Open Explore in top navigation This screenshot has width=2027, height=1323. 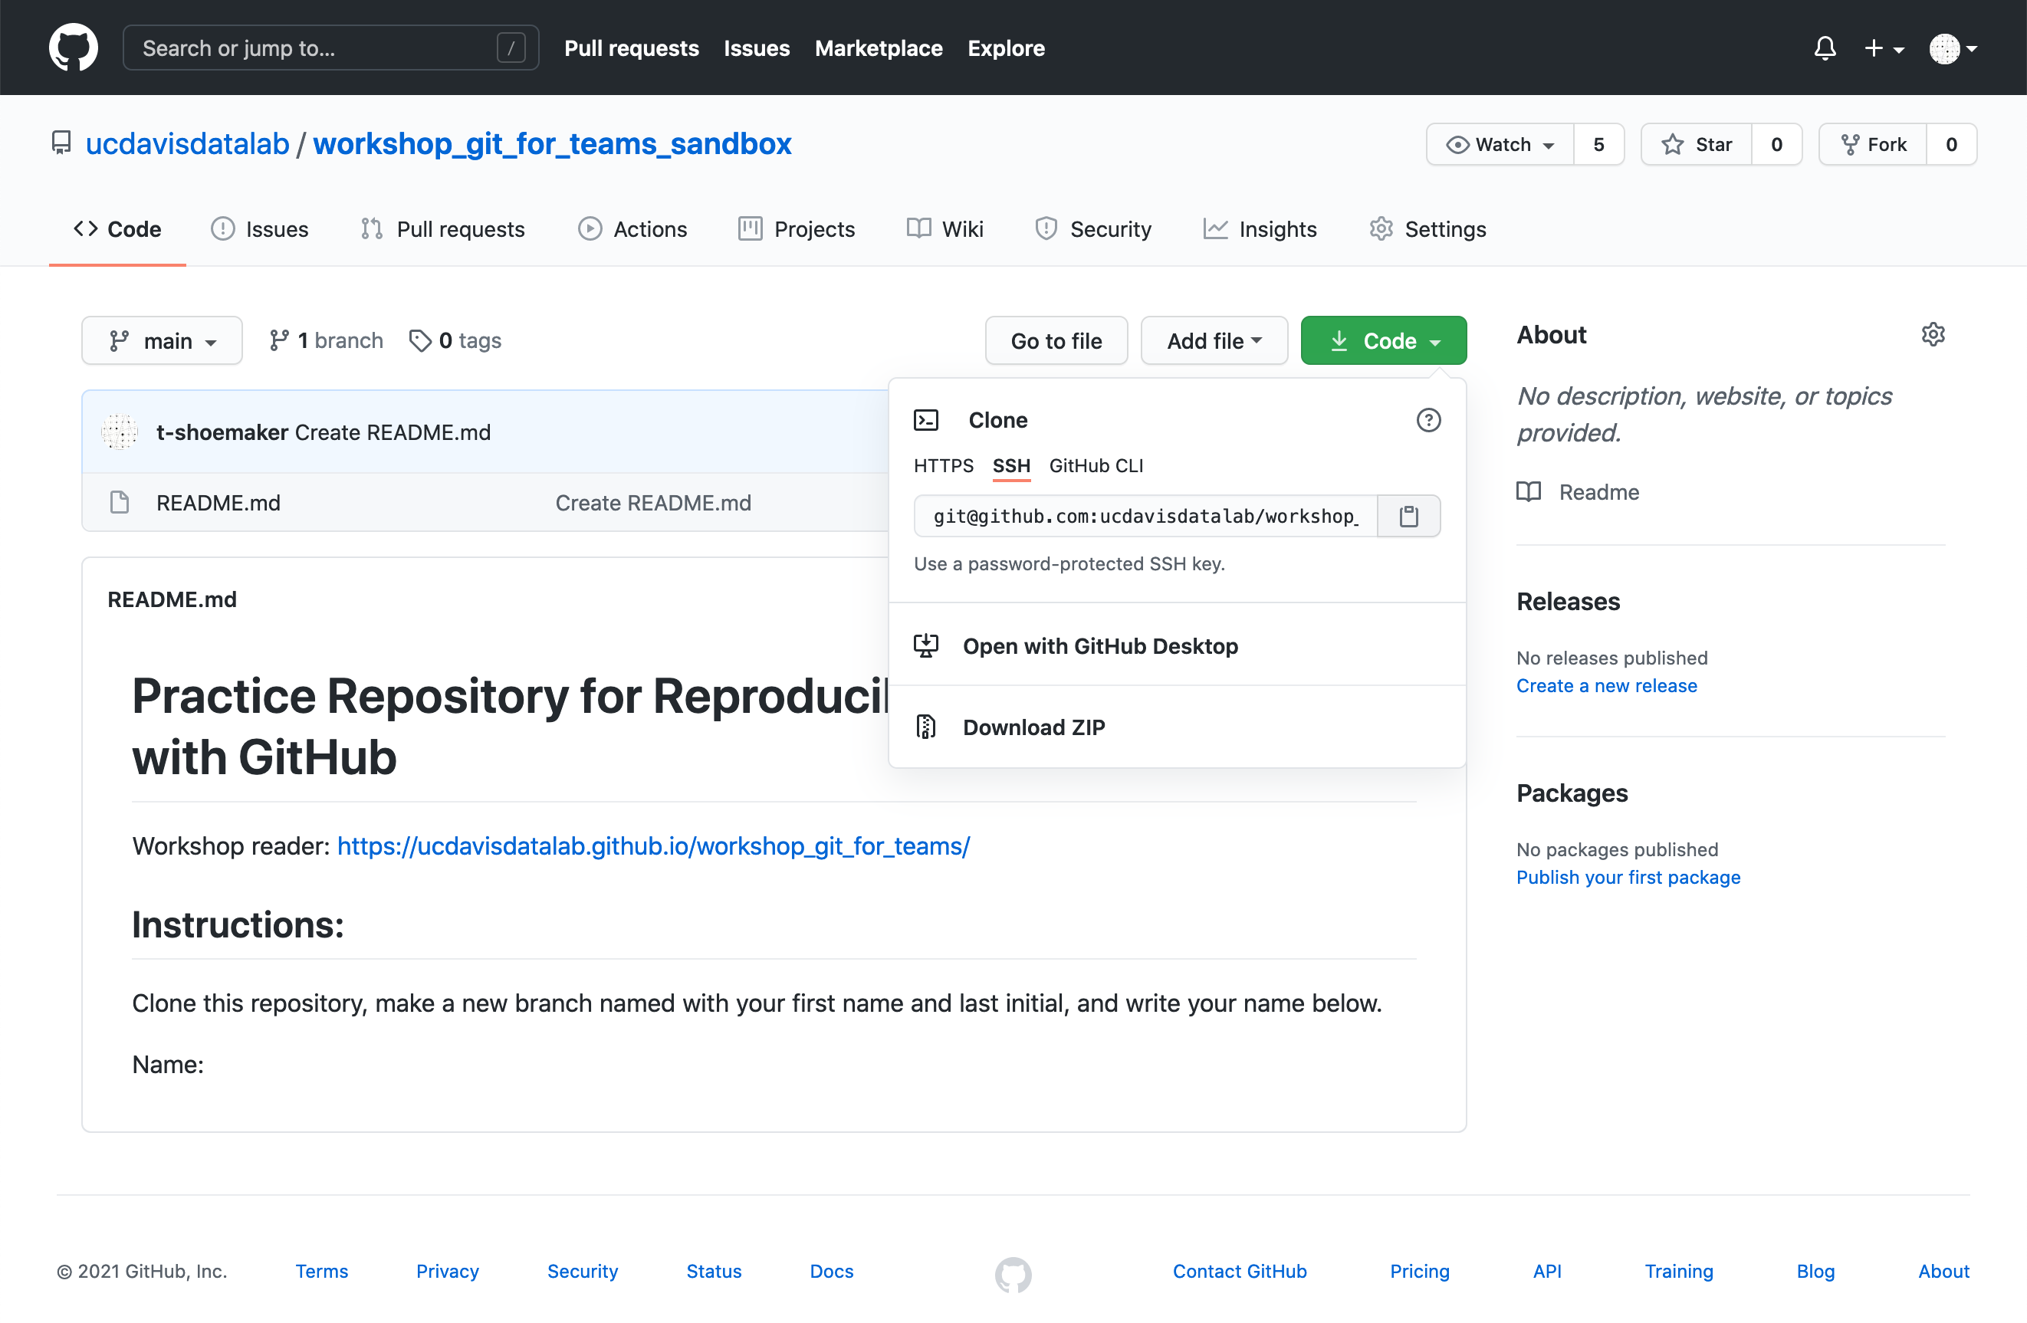coord(1006,48)
